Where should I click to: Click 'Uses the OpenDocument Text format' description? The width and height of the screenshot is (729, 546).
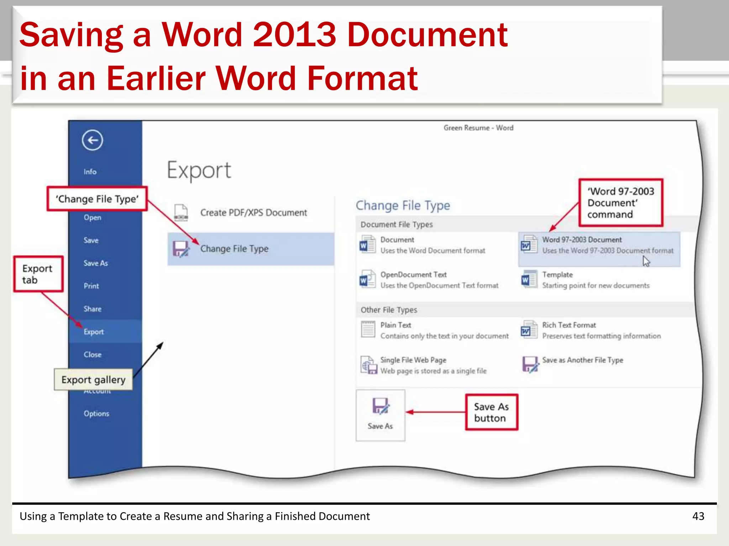point(439,285)
